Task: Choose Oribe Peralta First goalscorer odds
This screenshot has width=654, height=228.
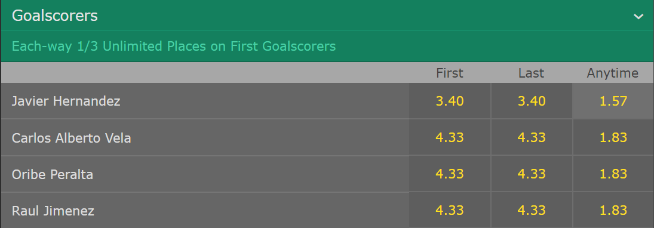Action: coord(450,174)
